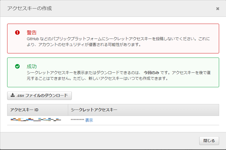Click the green success checkmark icon
Image resolution: width=226 pixels, height=150 pixels.
pyautogui.click(x=17, y=66)
